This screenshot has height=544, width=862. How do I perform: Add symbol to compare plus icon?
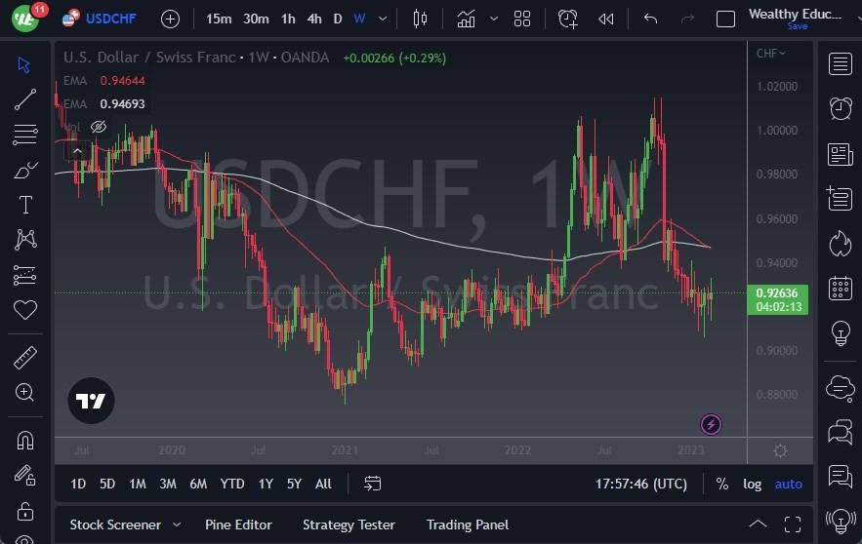pyautogui.click(x=171, y=19)
